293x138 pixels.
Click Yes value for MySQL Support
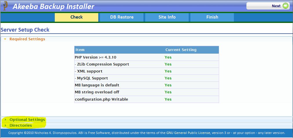pos(168,78)
